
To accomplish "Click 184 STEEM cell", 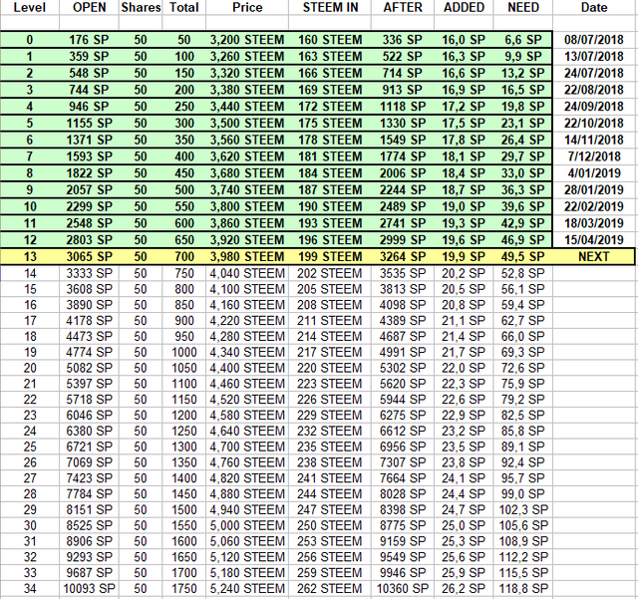I will 330,173.
